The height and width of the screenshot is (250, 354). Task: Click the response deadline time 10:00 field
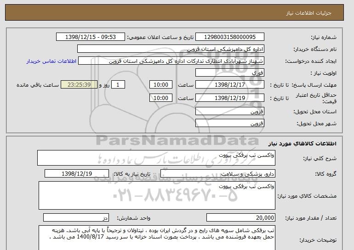(161, 85)
